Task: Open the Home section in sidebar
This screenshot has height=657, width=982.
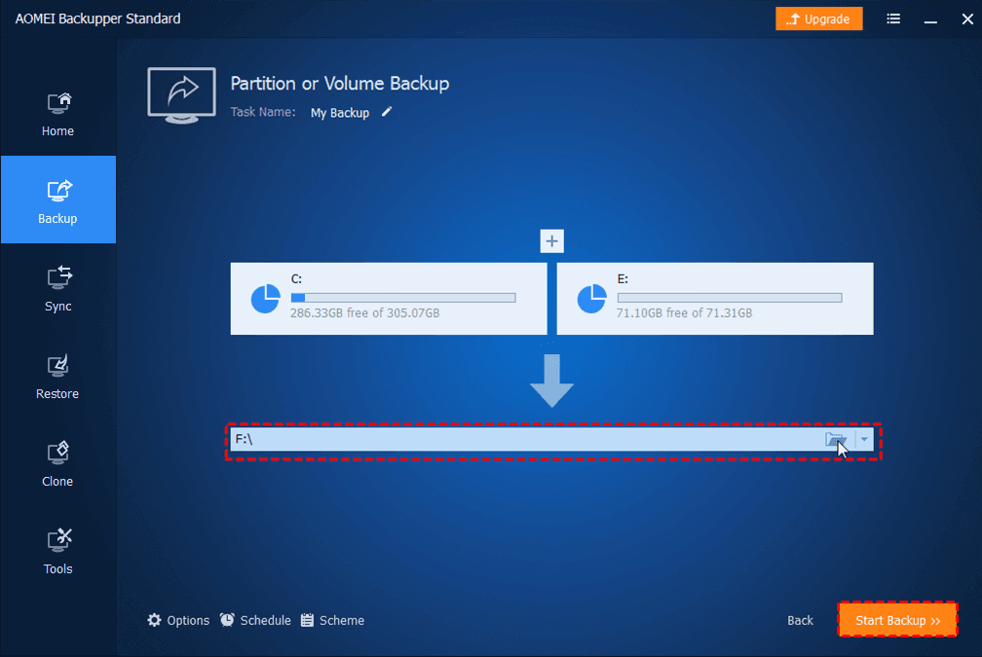Action: coord(57,113)
